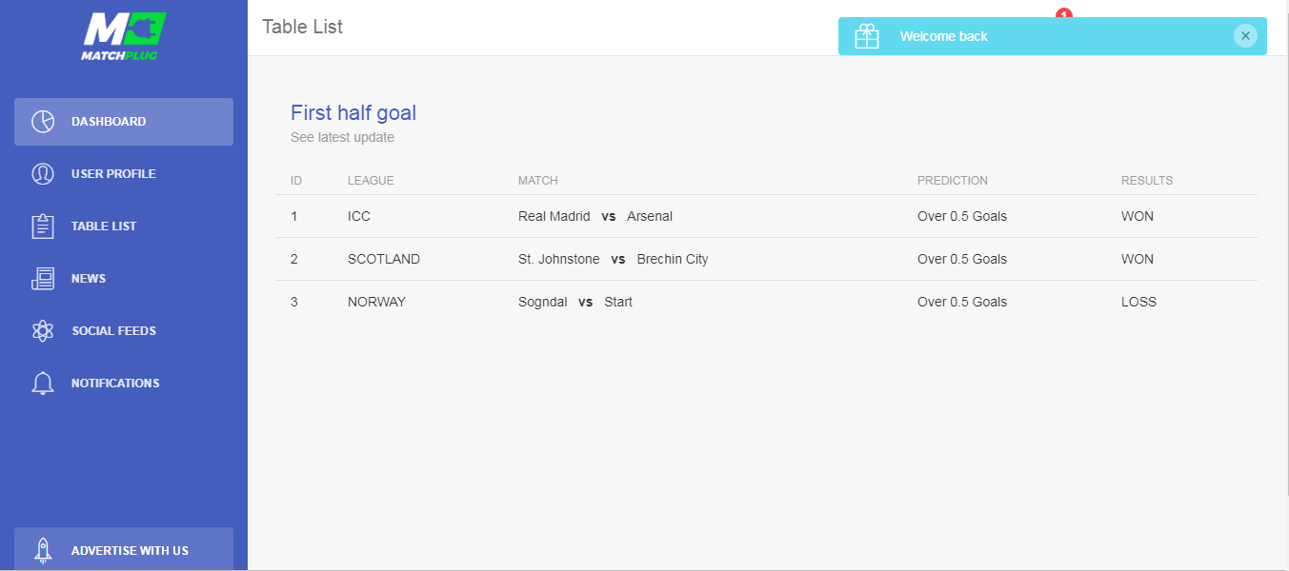Click the Advertise rocket icon

[x=43, y=550]
